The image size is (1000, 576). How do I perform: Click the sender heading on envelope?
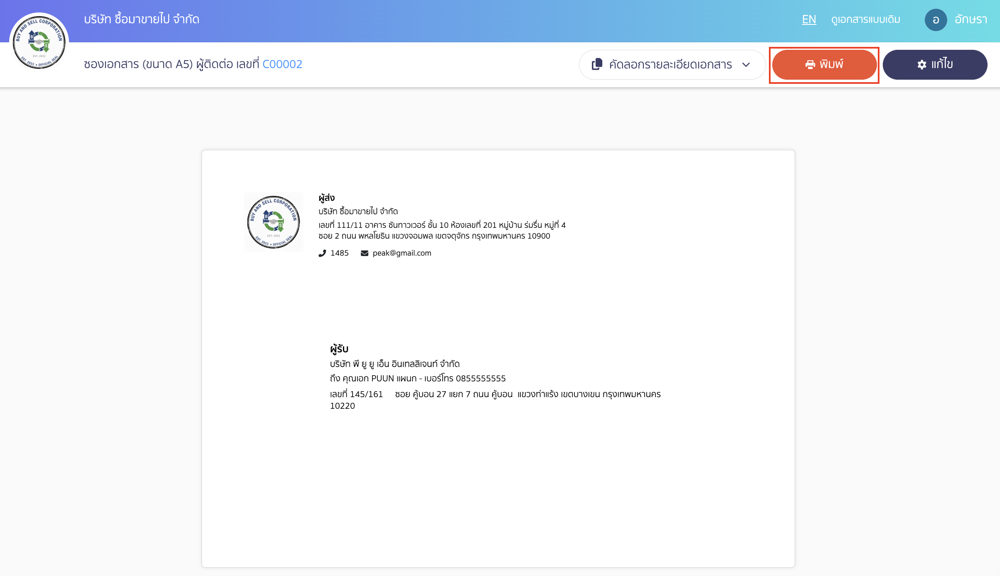pos(327,198)
